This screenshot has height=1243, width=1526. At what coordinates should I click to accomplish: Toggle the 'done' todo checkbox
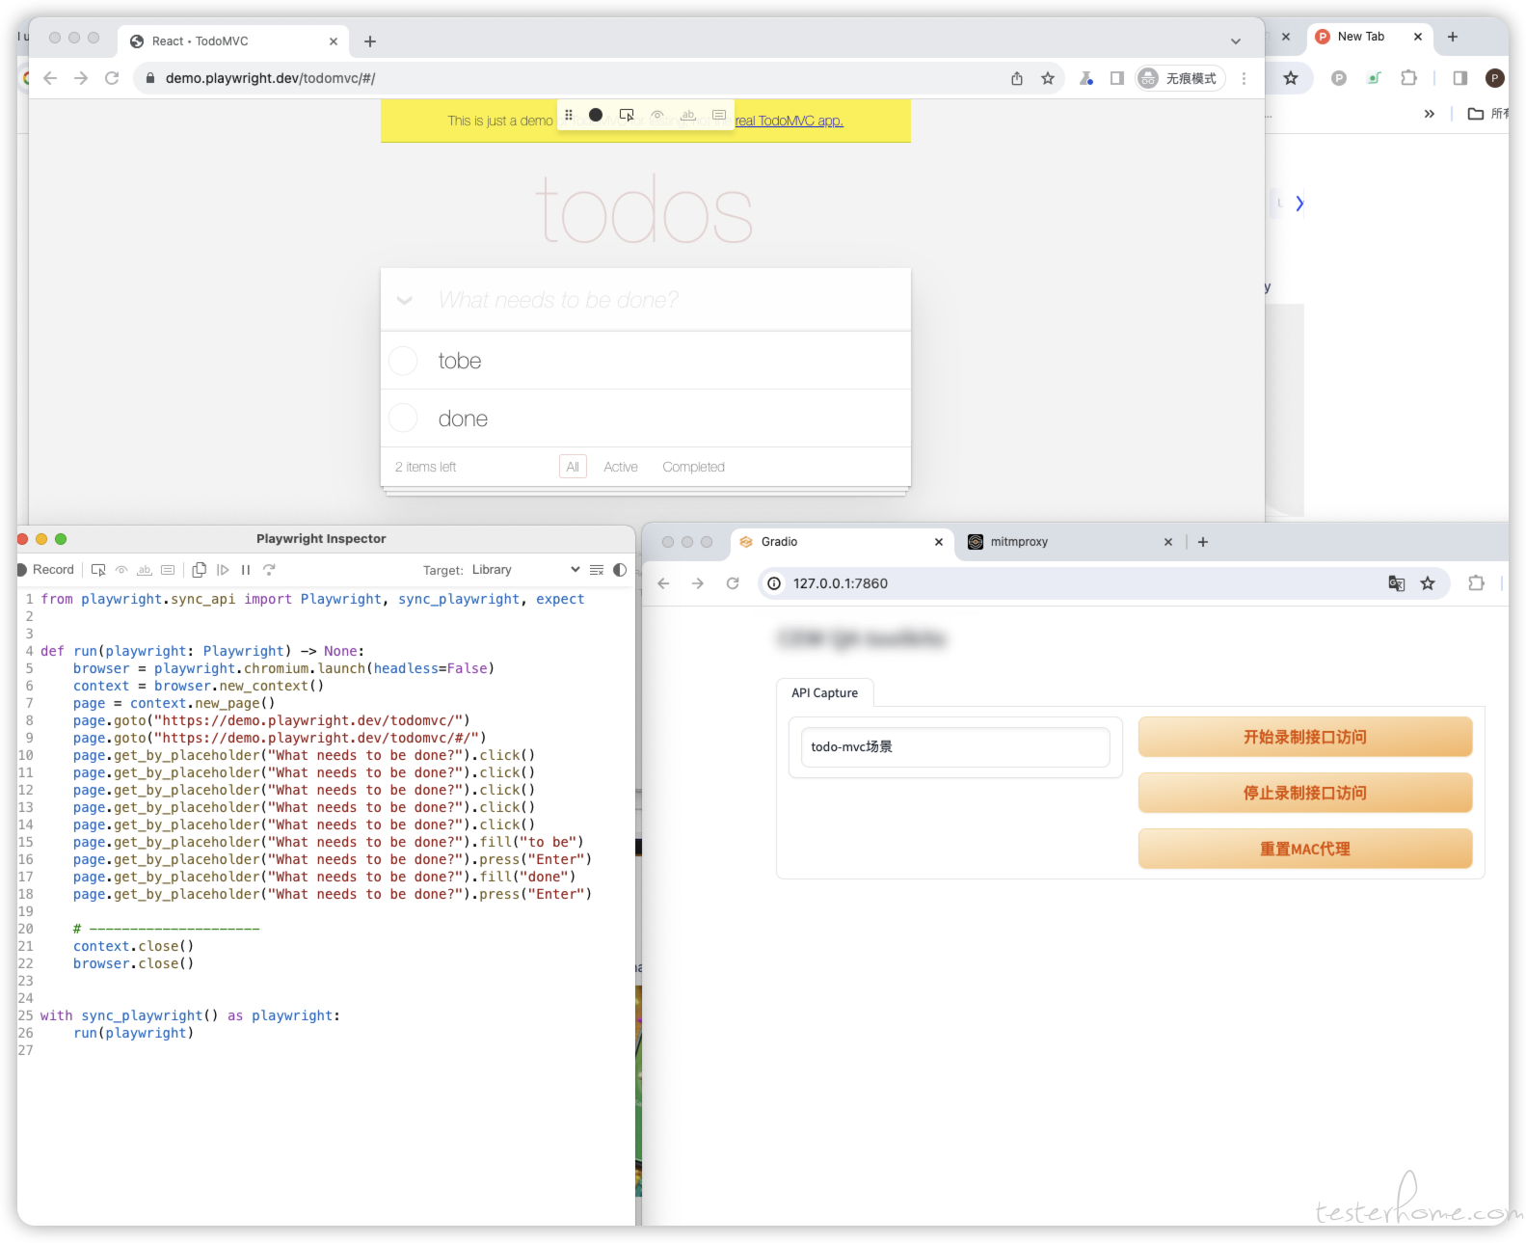[403, 419]
